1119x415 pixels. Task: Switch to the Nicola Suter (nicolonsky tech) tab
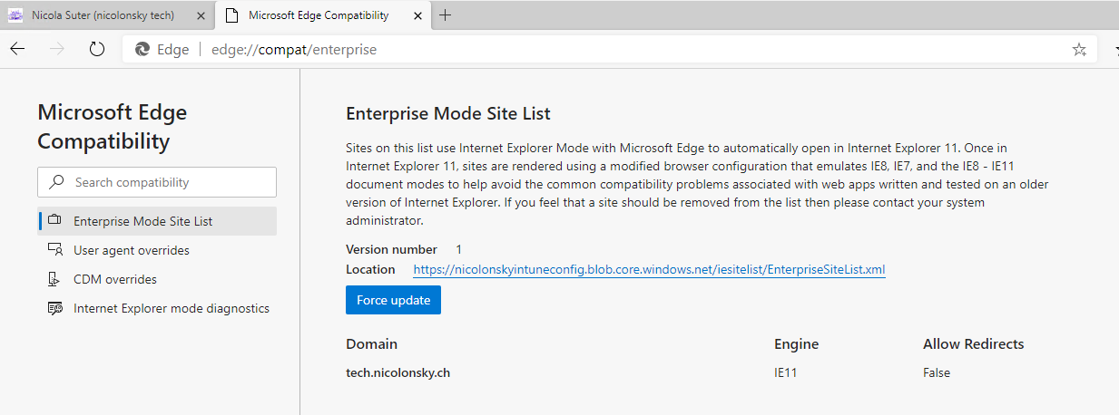click(x=107, y=15)
